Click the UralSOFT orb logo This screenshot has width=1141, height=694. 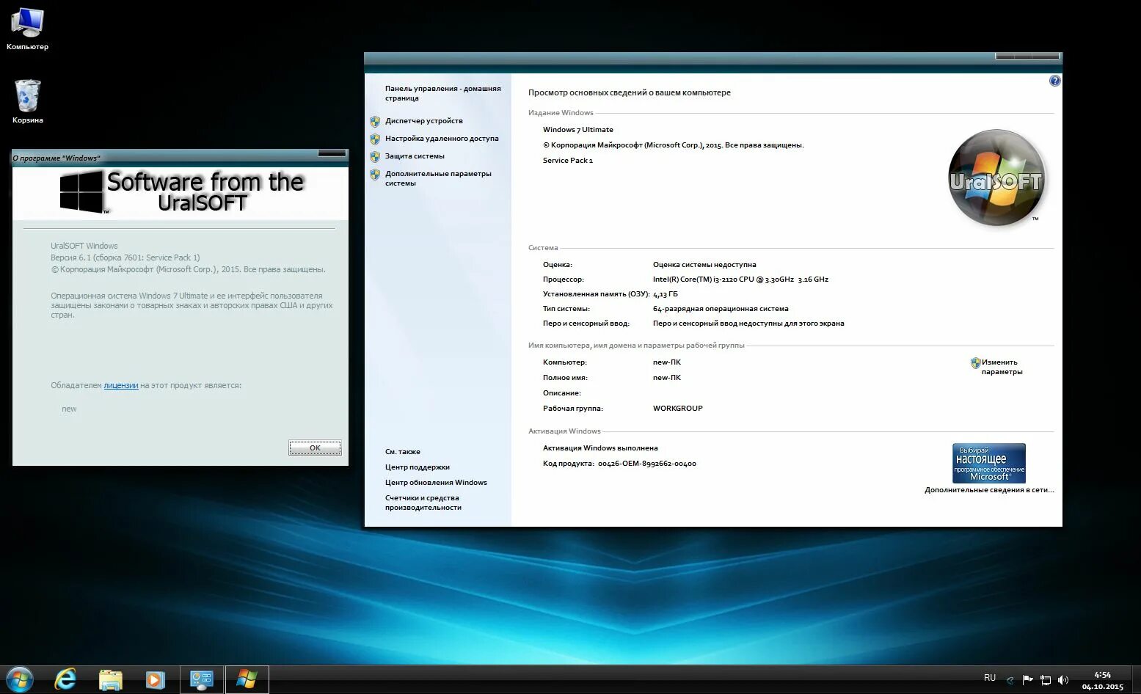coord(996,178)
